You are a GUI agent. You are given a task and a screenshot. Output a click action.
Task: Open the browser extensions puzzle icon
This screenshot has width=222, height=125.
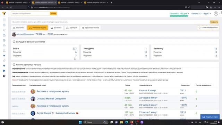coord(211,7)
